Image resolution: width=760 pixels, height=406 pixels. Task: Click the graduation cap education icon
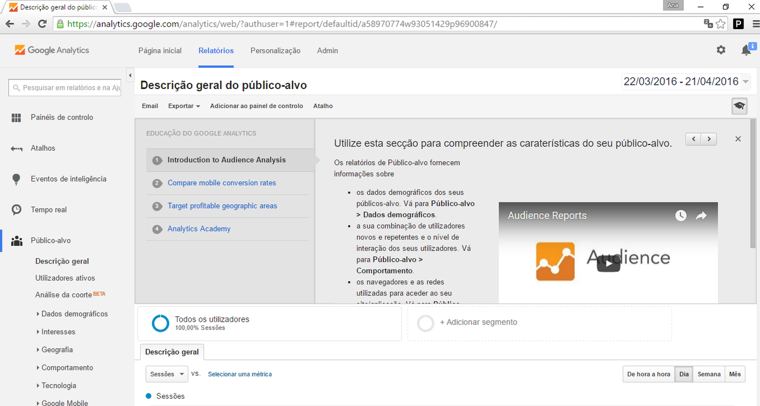[739, 106]
